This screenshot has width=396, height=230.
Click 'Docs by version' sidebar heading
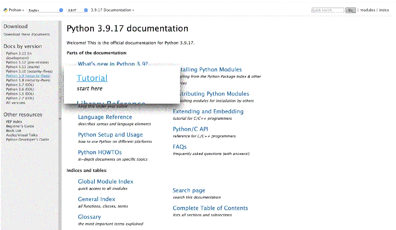point(23,47)
